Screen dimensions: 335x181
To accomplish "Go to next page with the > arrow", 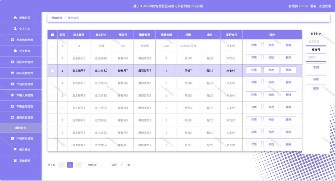I will pyautogui.click(x=79, y=165).
